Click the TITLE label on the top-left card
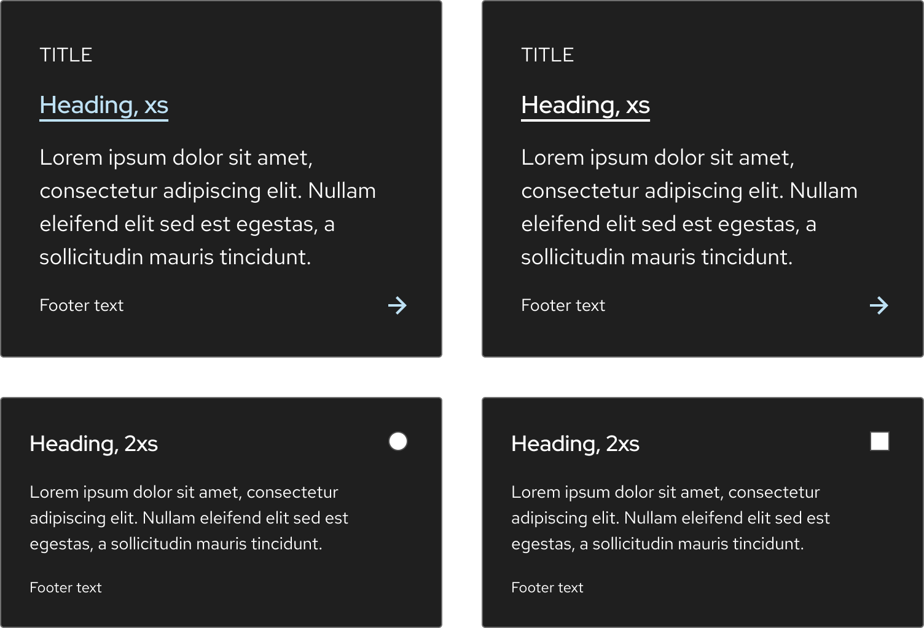Screen dimensions: 924x628 click(66, 55)
